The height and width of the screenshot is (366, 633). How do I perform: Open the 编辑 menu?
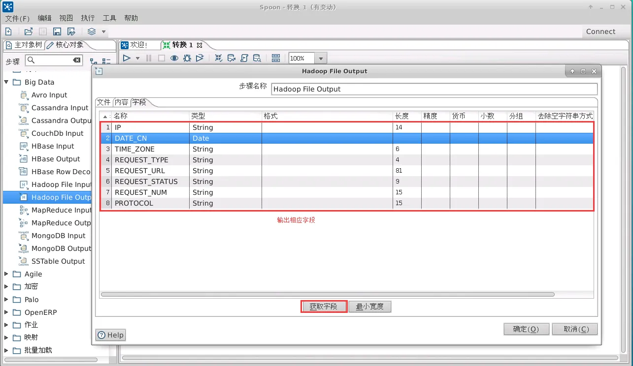point(44,18)
